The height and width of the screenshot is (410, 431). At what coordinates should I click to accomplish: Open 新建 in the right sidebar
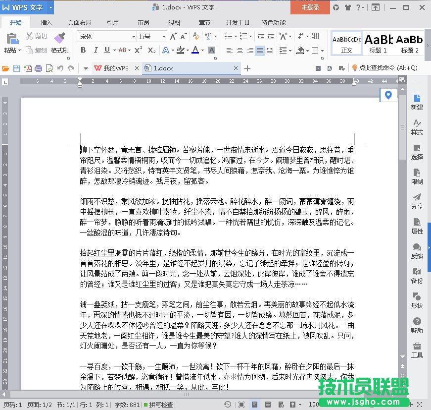[417, 102]
